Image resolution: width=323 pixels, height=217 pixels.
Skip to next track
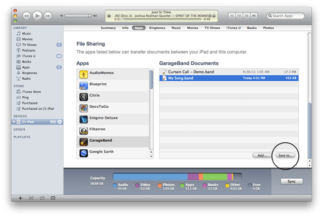[x=48, y=16]
